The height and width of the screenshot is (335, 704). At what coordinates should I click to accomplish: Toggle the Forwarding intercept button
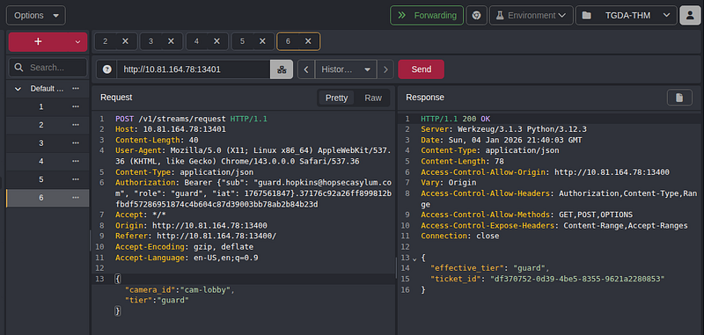tap(427, 15)
